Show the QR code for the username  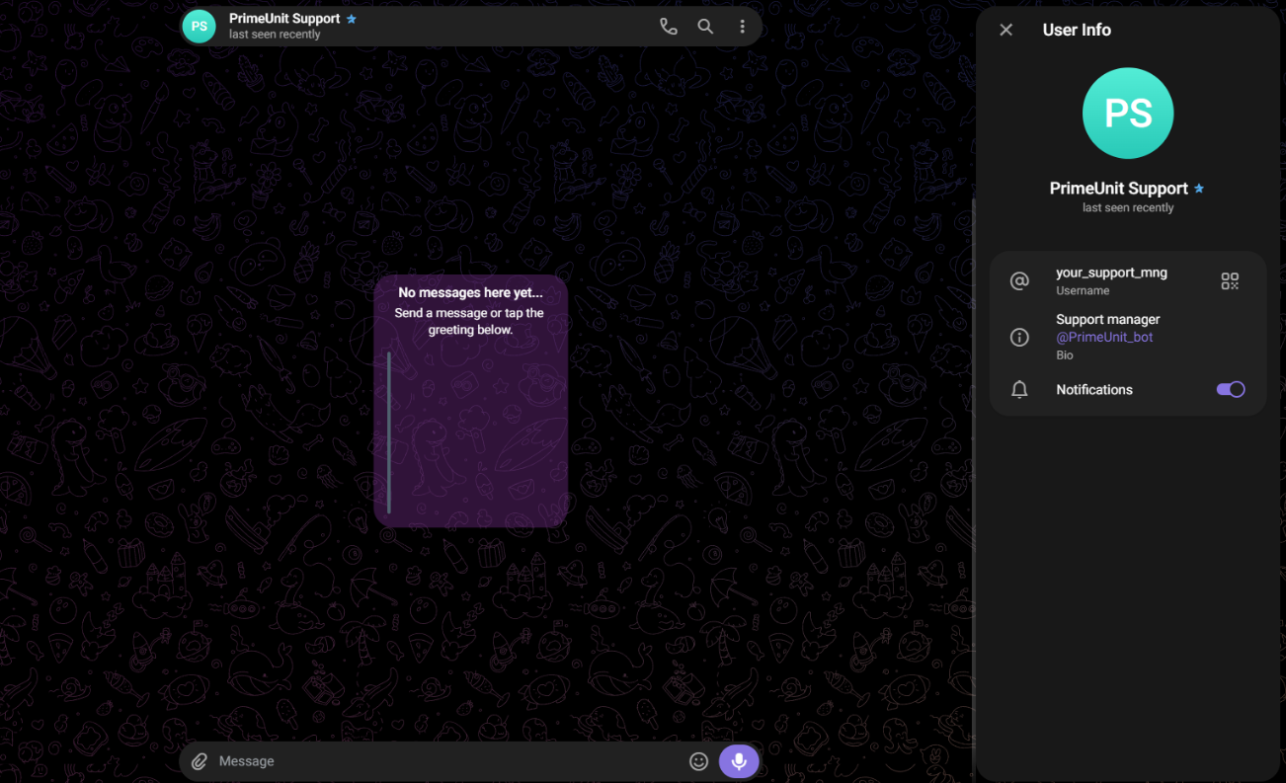point(1230,281)
